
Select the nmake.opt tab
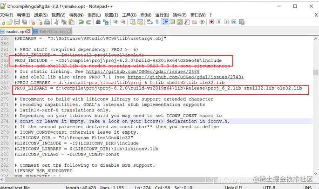click(x=16, y=32)
